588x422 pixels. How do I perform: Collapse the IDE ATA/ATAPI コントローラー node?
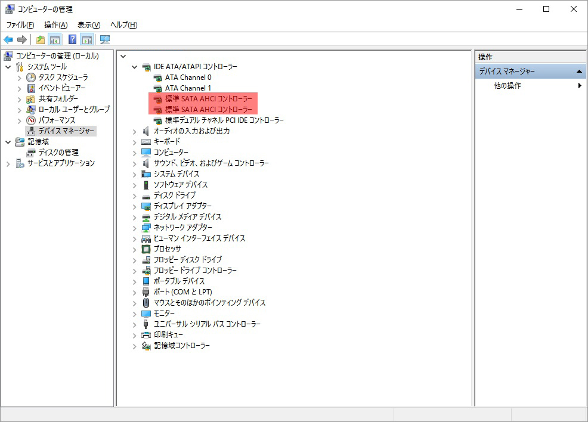[x=135, y=67]
